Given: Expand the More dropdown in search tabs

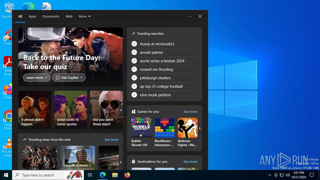Looking at the screenshot, I should [x=85, y=16].
